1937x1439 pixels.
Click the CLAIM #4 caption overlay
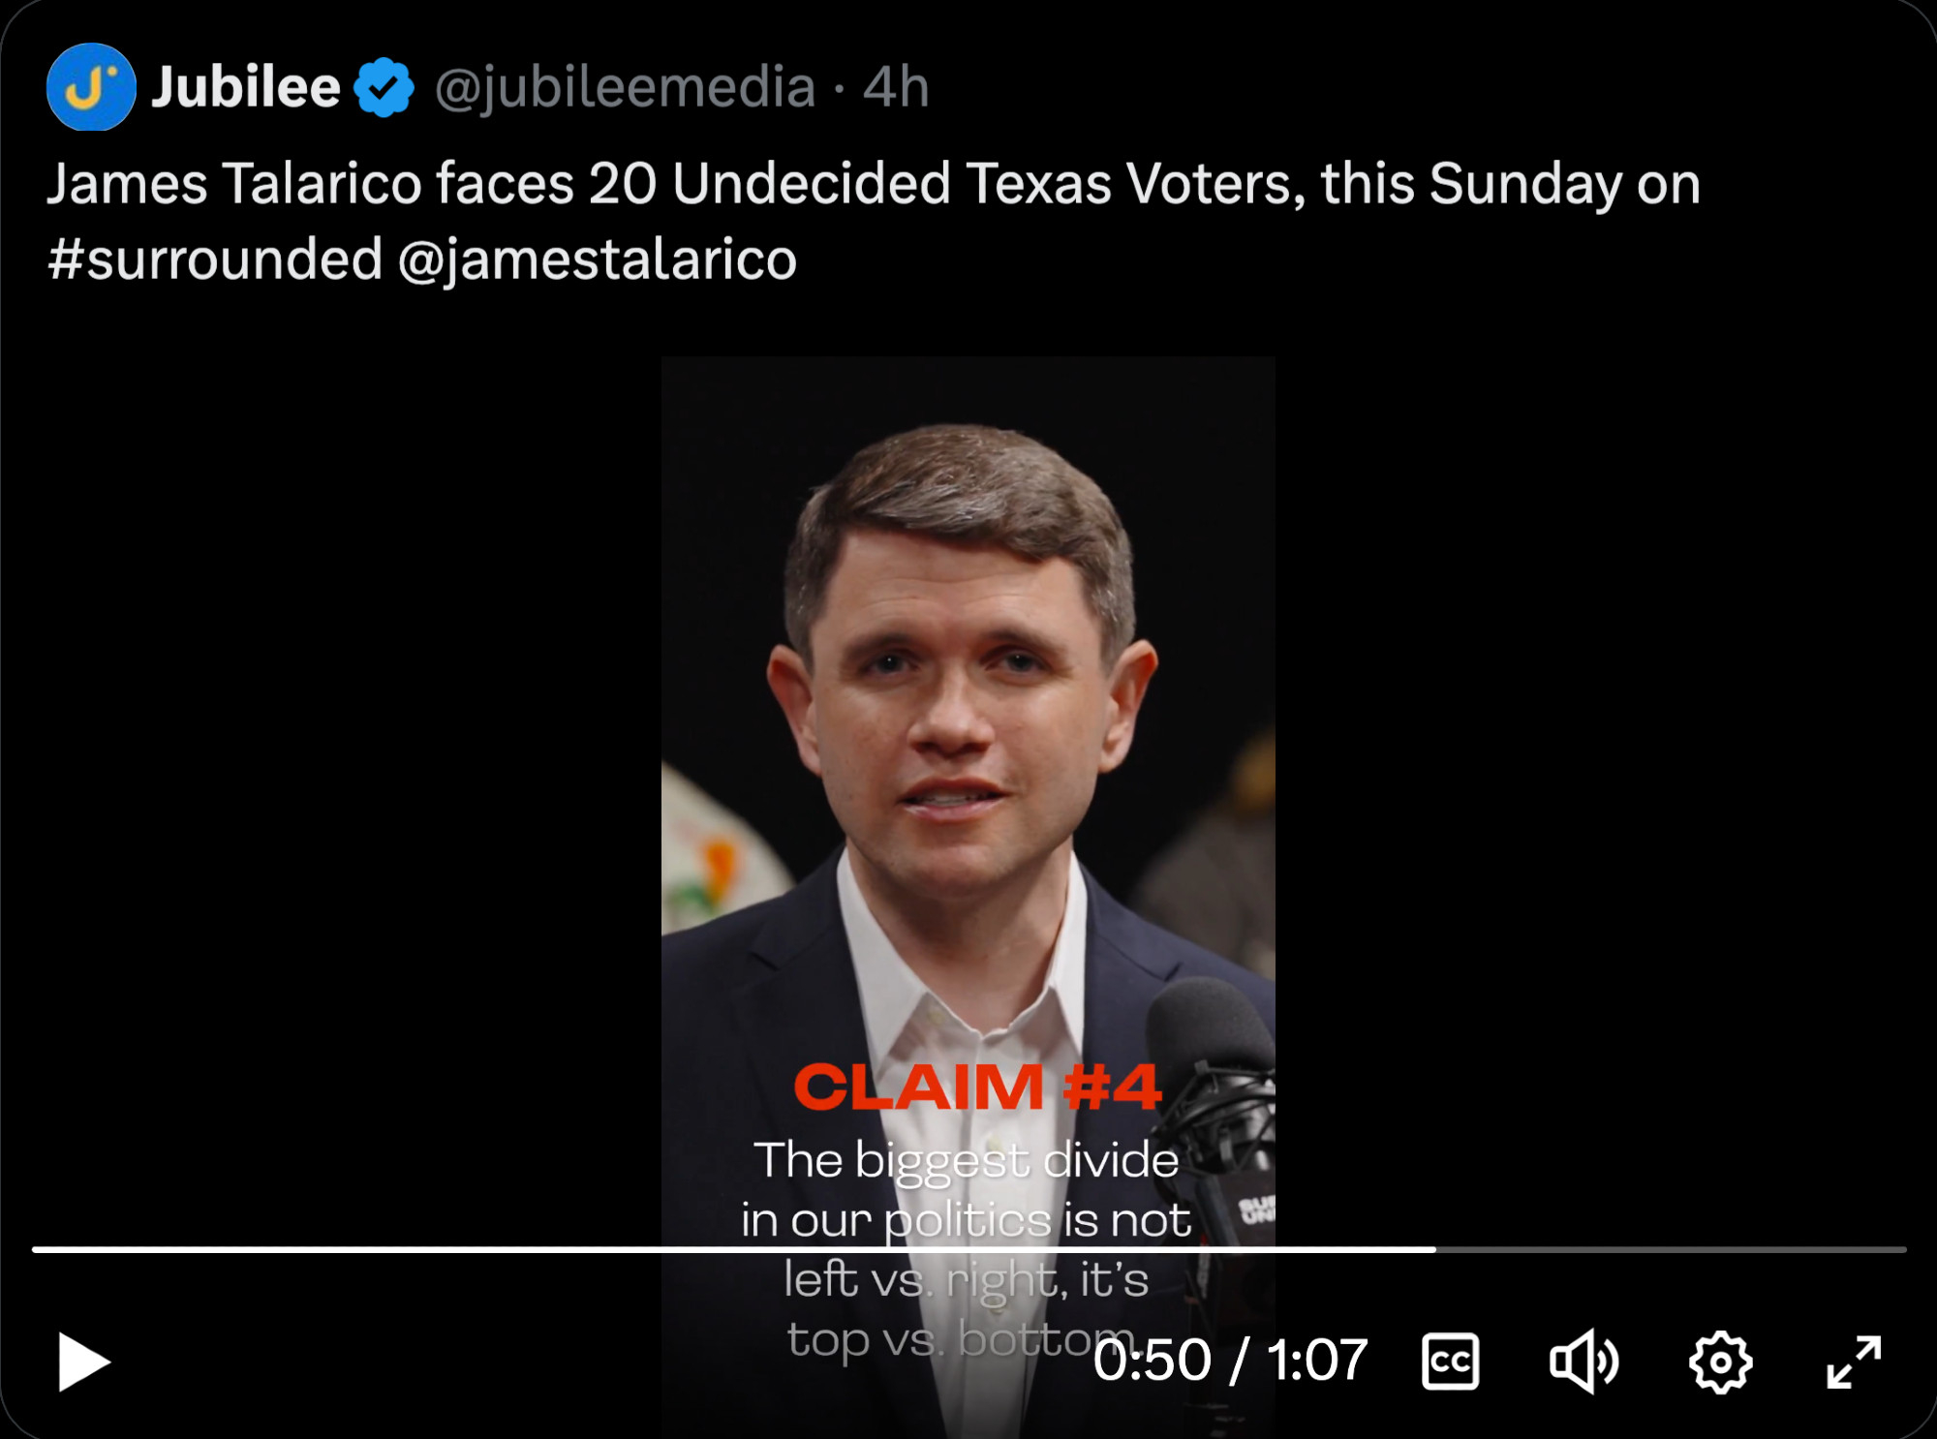point(977,1087)
